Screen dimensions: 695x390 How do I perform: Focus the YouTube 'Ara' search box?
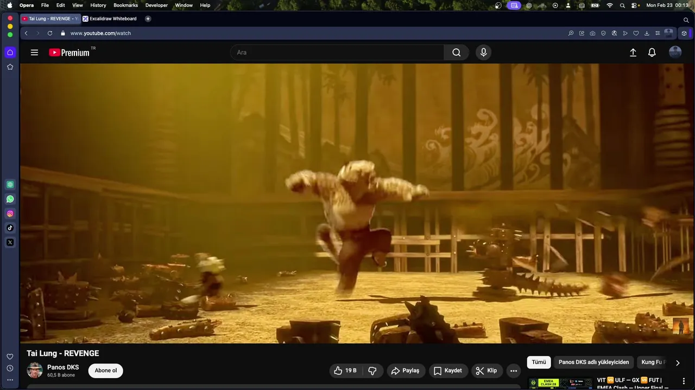[x=337, y=53]
